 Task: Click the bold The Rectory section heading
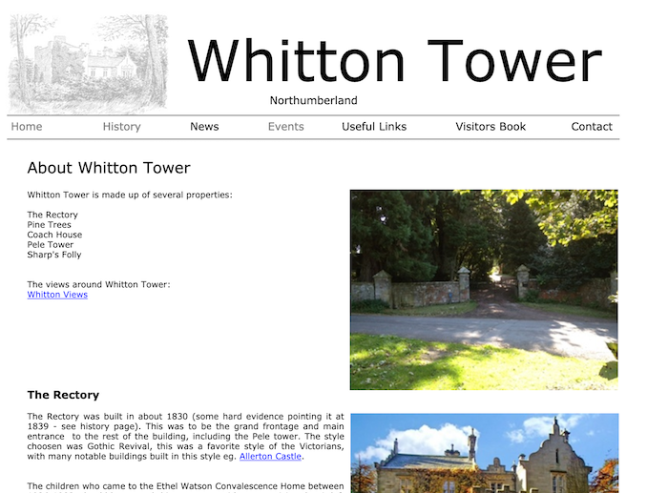pyautogui.click(x=63, y=395)
